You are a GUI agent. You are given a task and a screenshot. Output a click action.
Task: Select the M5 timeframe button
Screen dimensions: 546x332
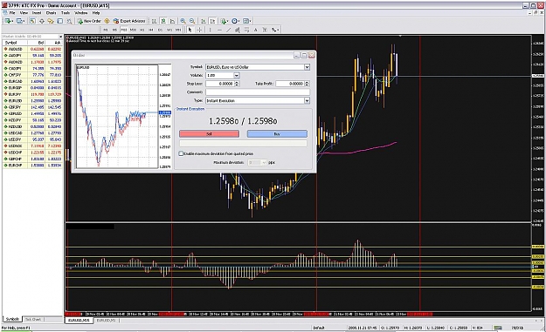[114, 30]
